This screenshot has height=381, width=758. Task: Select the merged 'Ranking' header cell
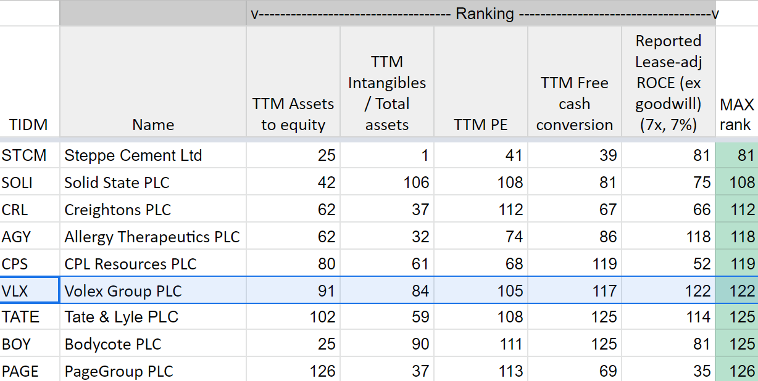click(481, 13)
